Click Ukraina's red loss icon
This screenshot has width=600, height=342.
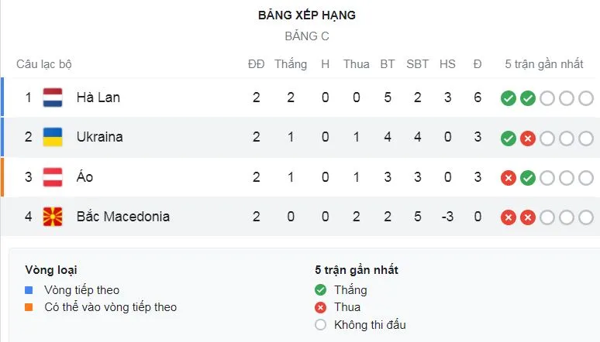(x=528, y=138)
